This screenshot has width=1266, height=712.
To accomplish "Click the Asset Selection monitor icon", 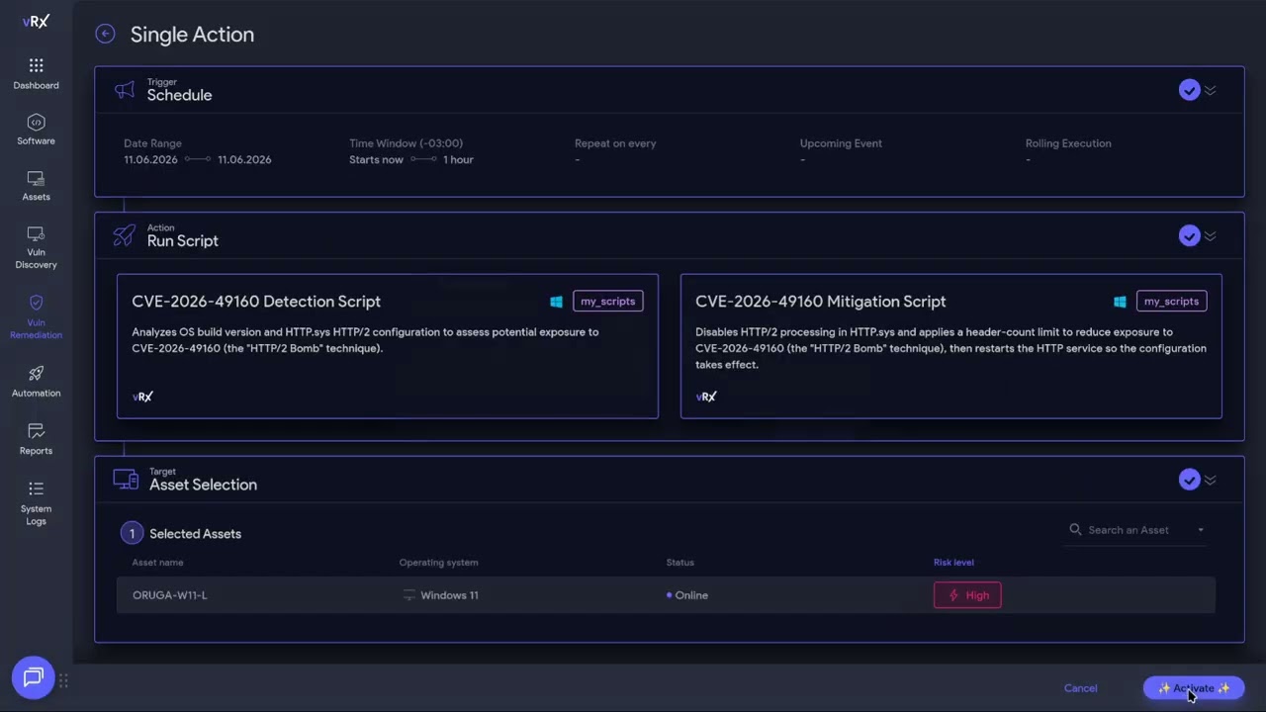I will pos(126,480).
